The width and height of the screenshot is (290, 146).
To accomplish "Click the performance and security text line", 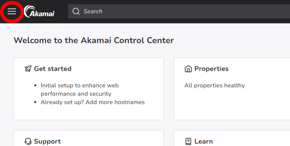I will (76, 94).
